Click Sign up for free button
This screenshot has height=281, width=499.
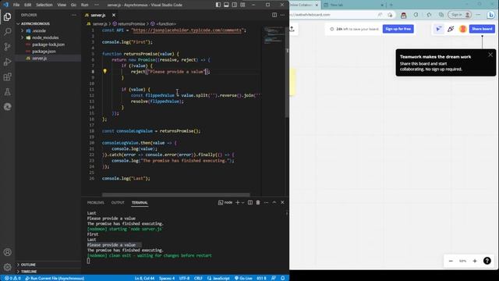398,29
